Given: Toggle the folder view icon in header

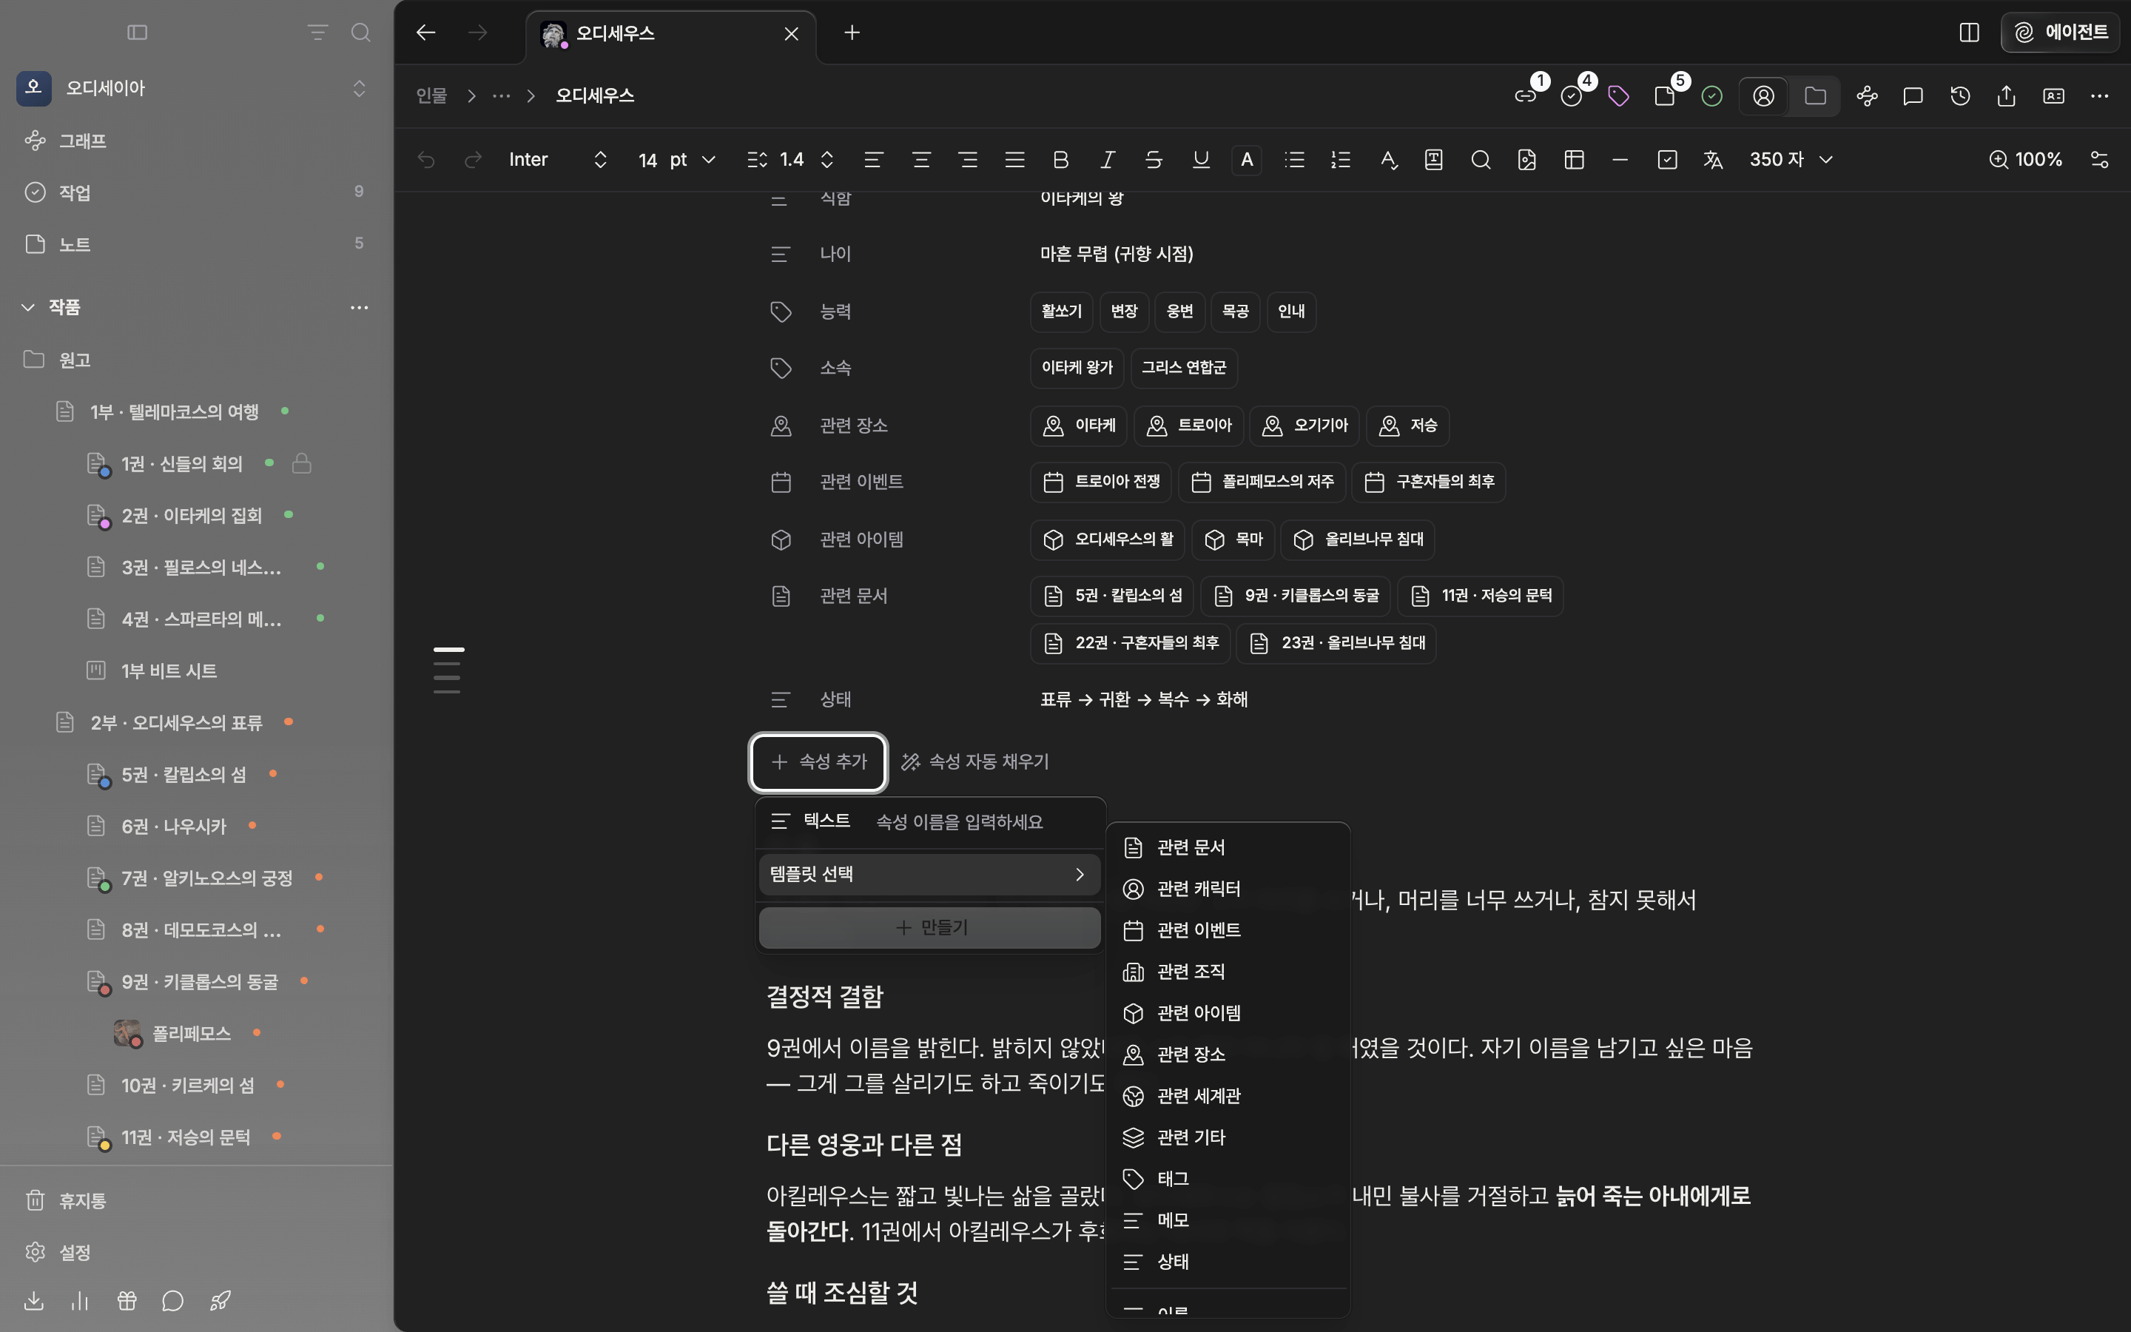Looking at the screenshot, I should 1815,96.
